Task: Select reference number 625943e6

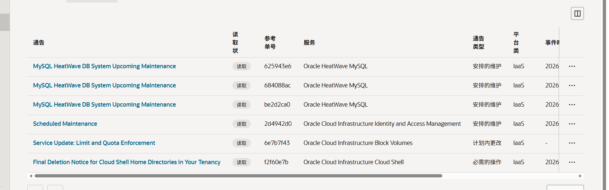Action: (x=278, y=66)
